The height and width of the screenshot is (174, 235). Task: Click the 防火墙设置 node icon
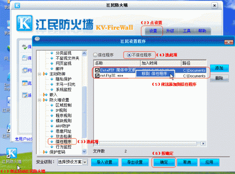click(46, 100)
